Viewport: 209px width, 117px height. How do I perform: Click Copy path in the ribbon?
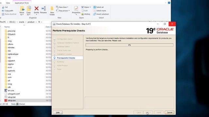tap(8, 11)
